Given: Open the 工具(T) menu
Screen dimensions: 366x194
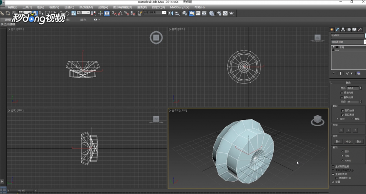Looking at the screenshot, I should point(27,8).
